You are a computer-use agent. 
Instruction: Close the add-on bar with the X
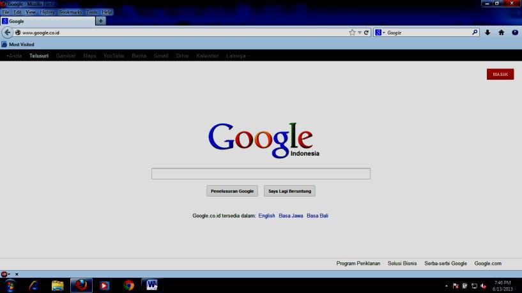click(17, 274)
